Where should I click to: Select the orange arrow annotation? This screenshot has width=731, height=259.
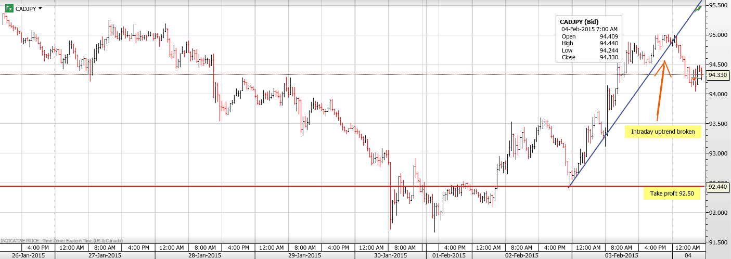coord(662,88)
